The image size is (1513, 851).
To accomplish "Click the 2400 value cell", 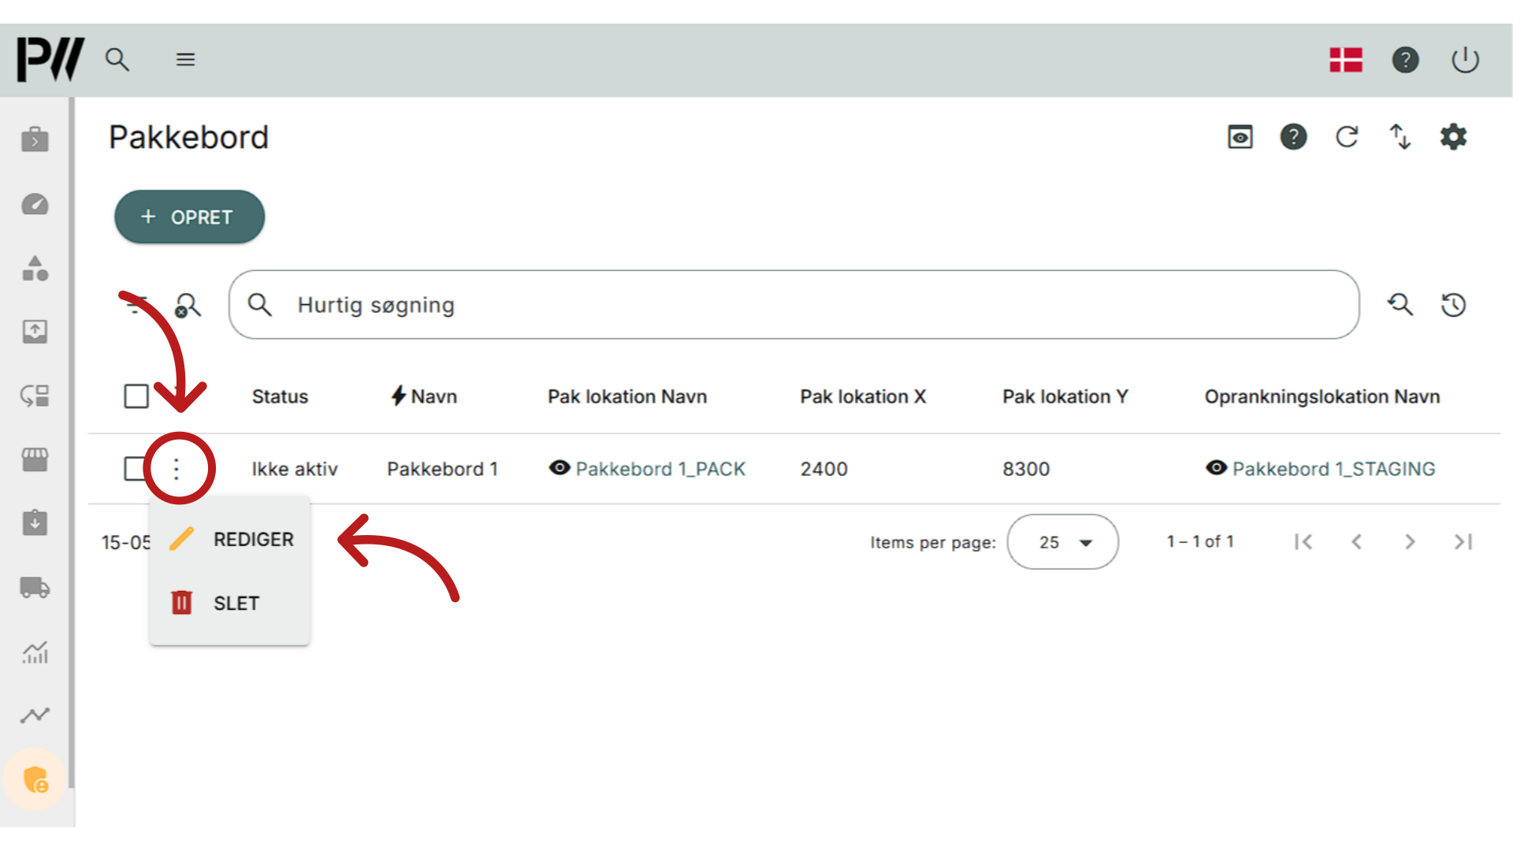I will coord(823,469).
